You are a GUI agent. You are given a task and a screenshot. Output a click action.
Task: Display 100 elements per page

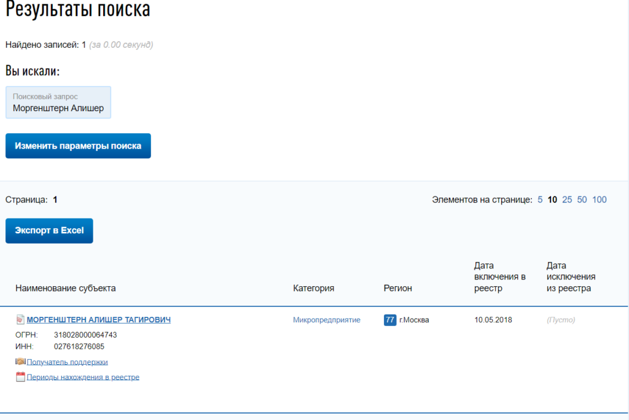[600, 200]
